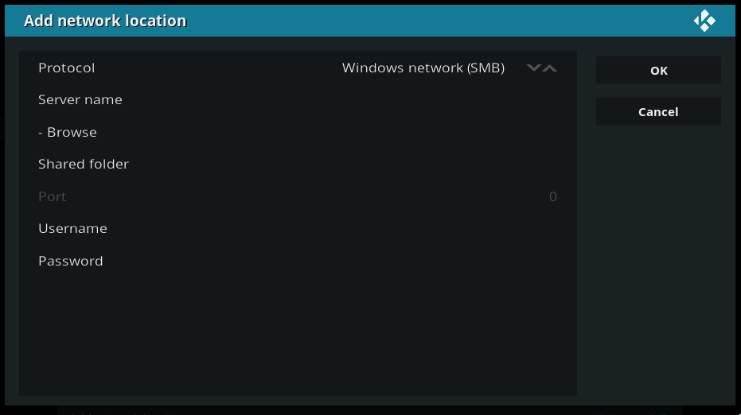Click the Username label text

click(x=72, y=228)
